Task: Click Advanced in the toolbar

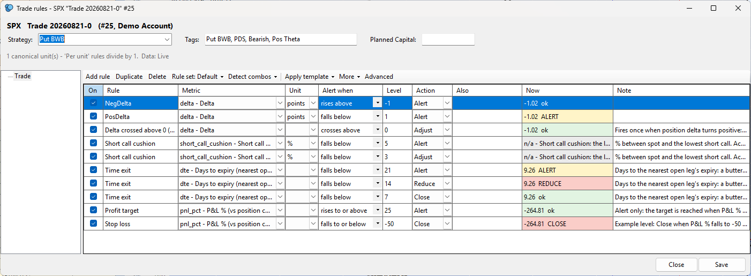Action: click(379, 77)
